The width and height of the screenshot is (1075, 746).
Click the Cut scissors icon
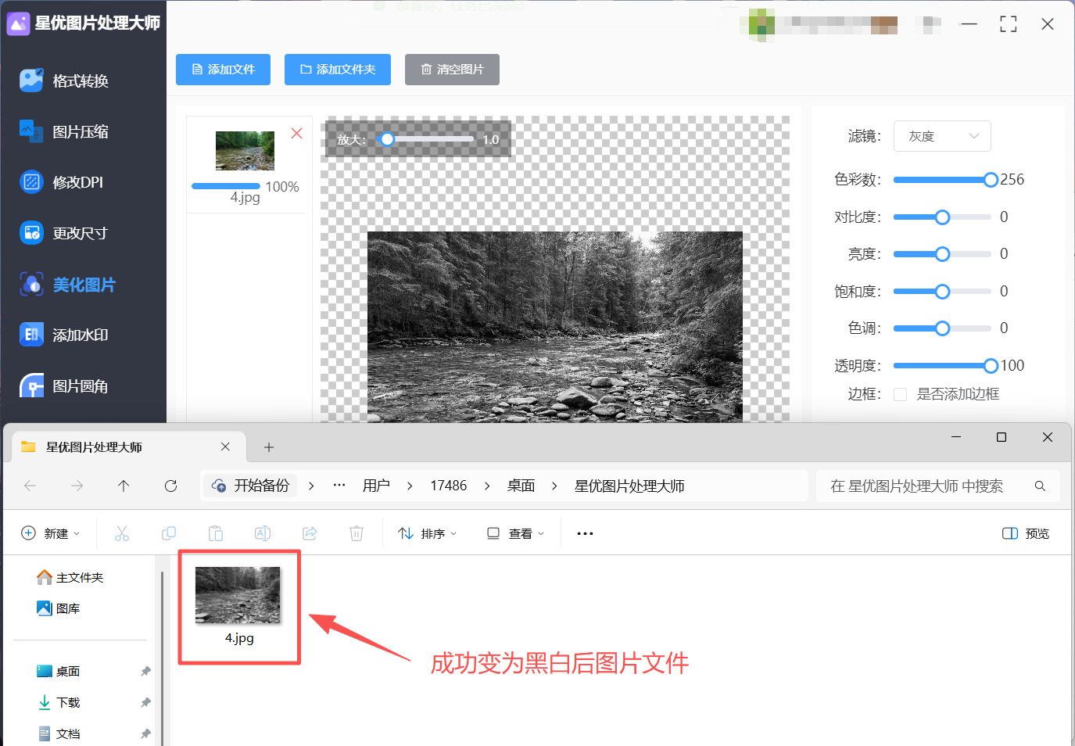point(122,533)
